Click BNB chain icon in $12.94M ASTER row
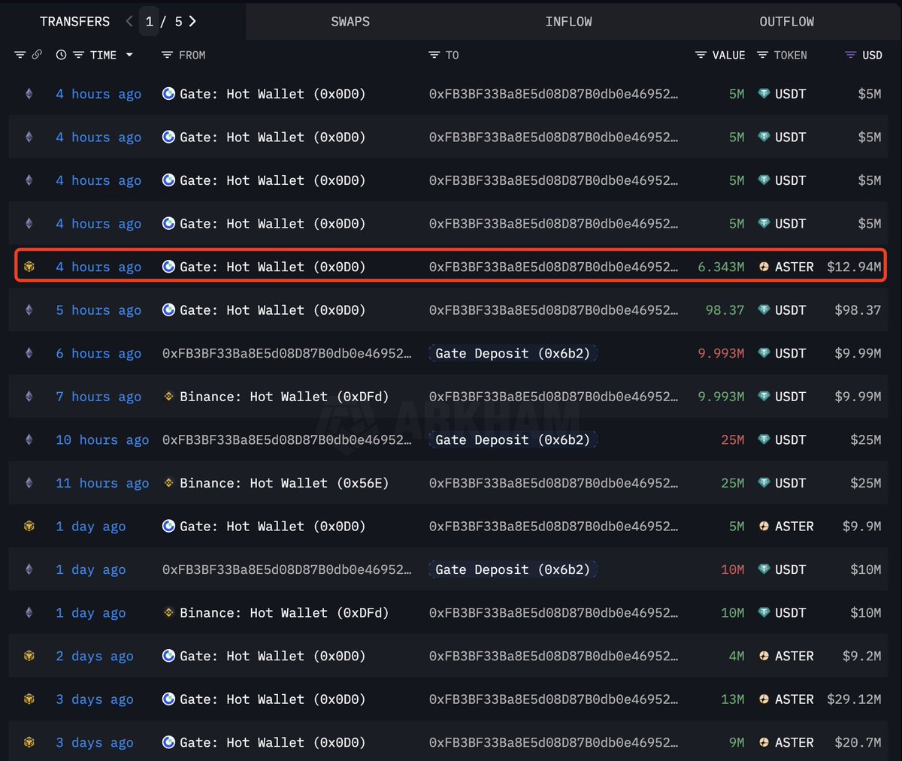The image size is (902, 761). (x=29, y=267)
